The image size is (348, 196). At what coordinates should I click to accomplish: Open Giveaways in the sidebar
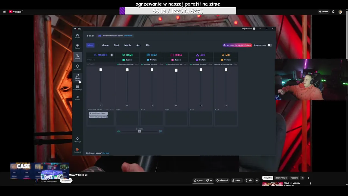click(77, 88)
